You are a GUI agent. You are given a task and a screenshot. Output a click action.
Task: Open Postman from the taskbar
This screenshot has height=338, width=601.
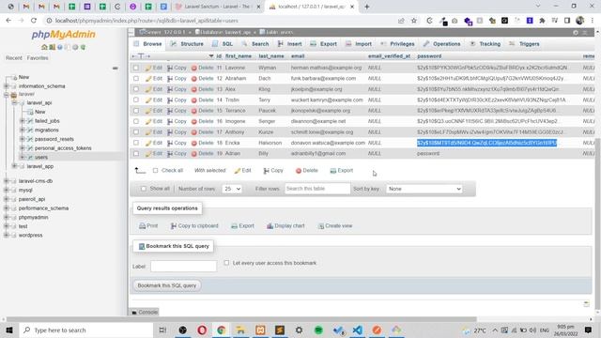(377, 330)
